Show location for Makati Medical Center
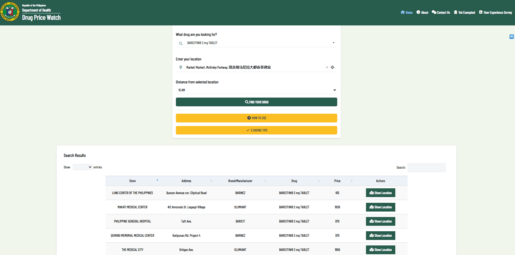The image size is (515, 255). [x=380, y=207]
